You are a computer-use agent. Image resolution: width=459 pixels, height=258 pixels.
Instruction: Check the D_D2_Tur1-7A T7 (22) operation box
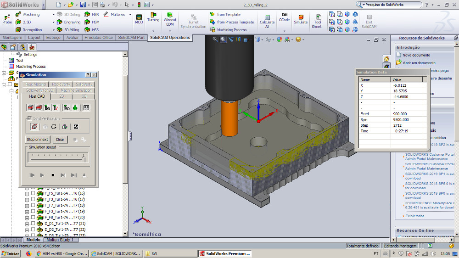[x=33, y=230]
